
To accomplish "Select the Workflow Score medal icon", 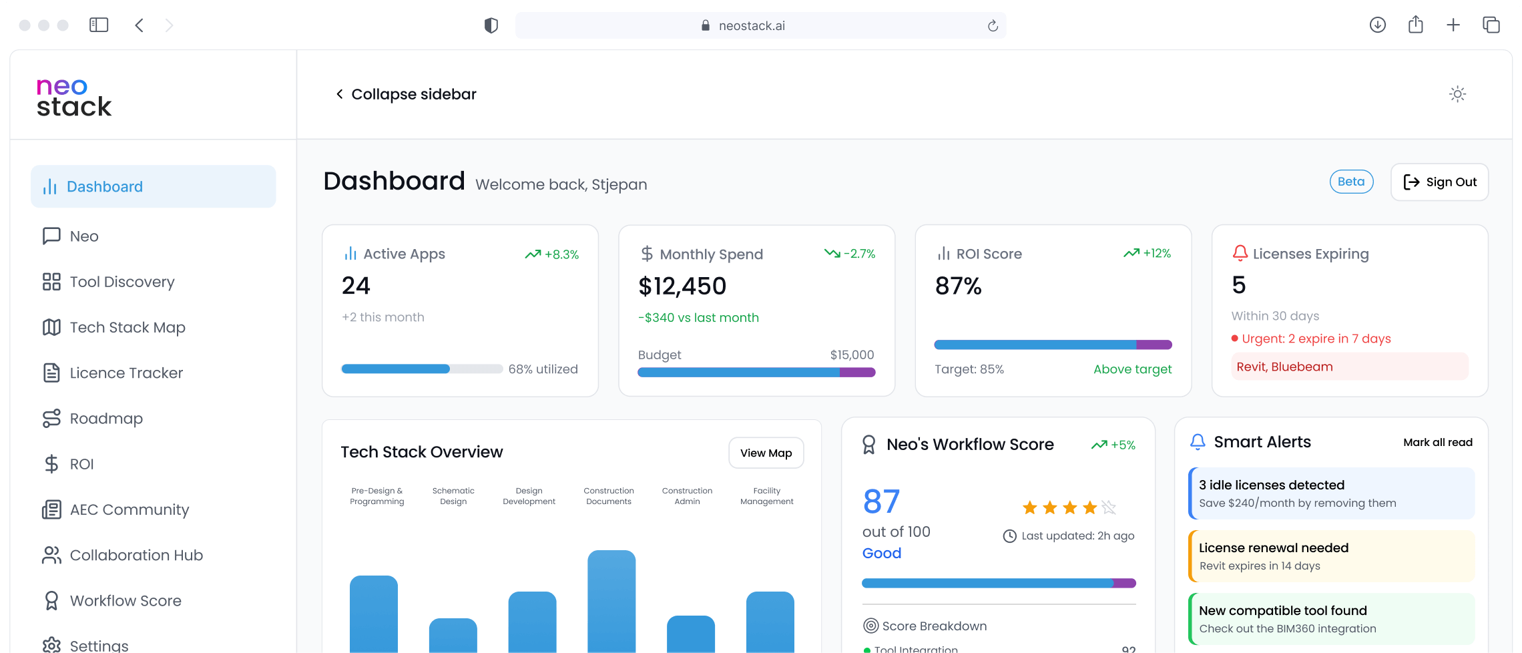I will tap(51, 600).
